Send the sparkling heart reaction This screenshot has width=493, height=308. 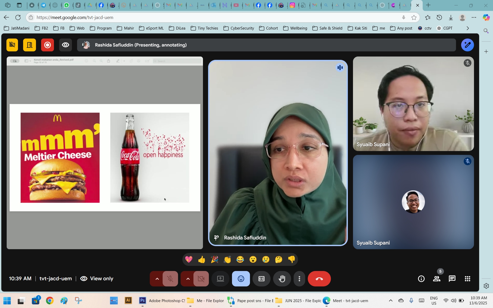coord(189,259)
